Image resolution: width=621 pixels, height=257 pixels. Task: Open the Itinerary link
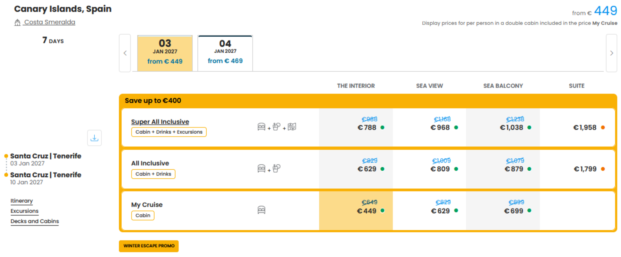point(22,201)
